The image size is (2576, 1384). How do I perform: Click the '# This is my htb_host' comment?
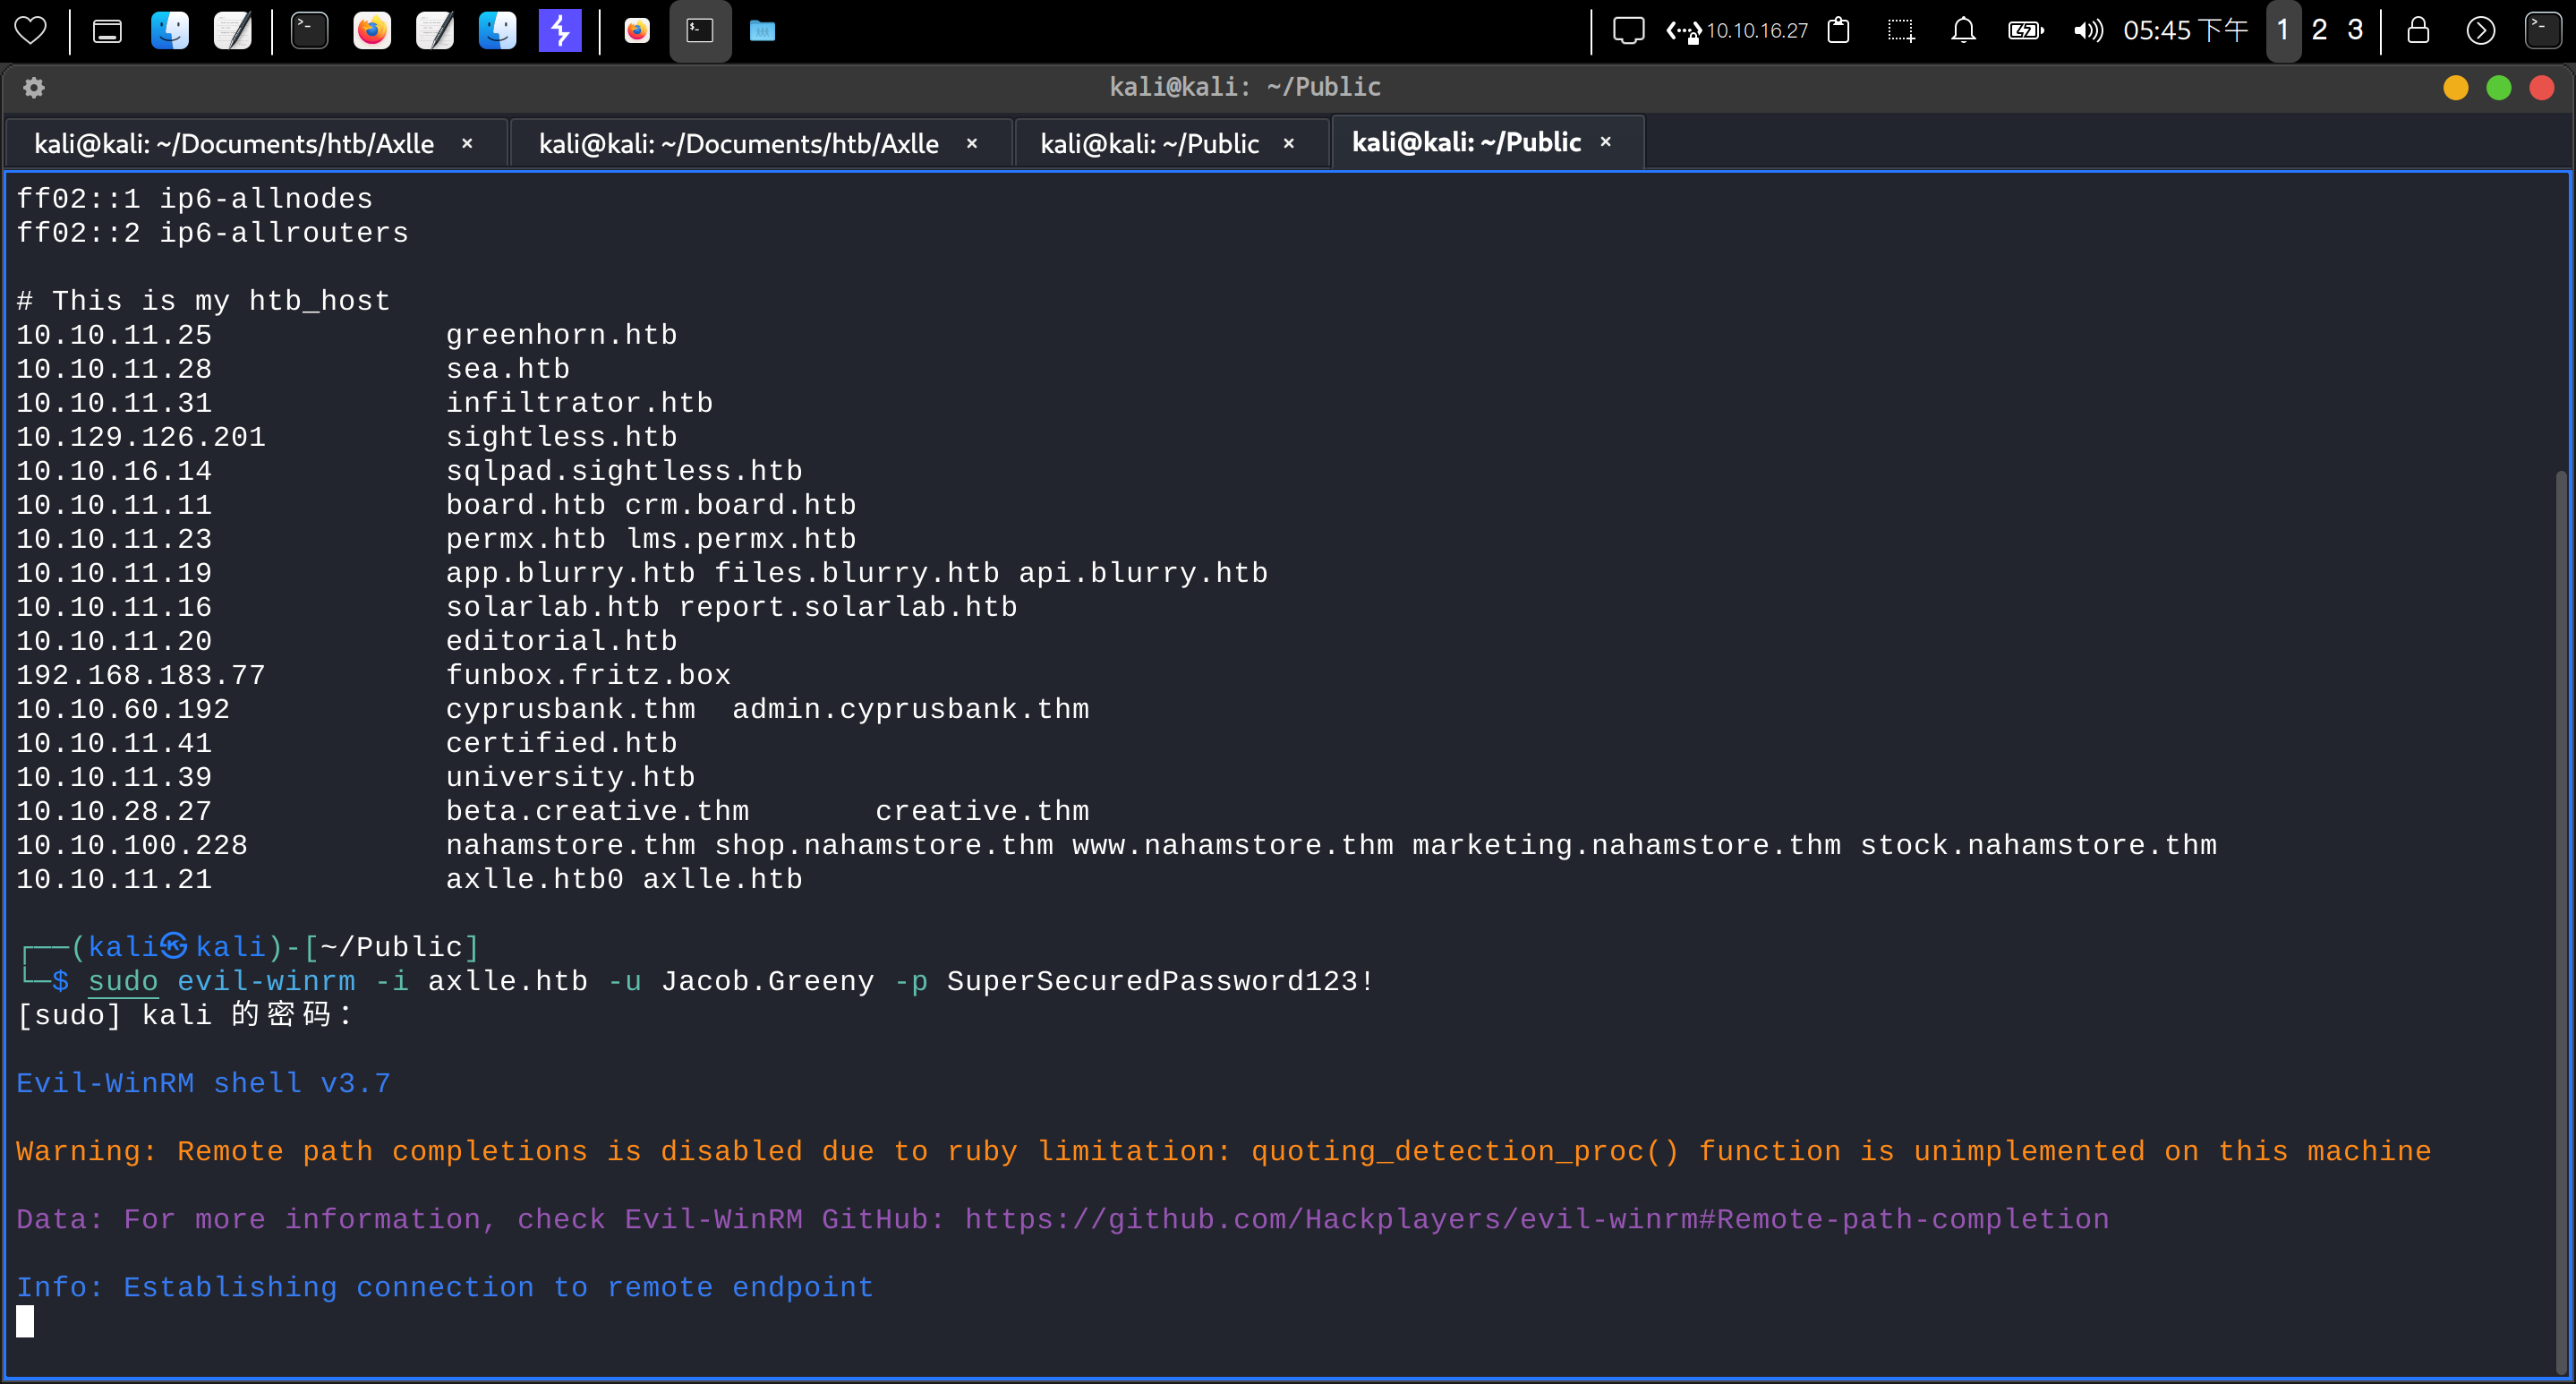click(x=203, y=301)
